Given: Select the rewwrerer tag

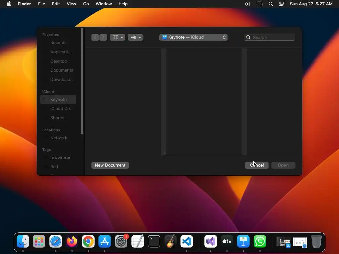Looking at the screenshot, I should pos(58,158).
